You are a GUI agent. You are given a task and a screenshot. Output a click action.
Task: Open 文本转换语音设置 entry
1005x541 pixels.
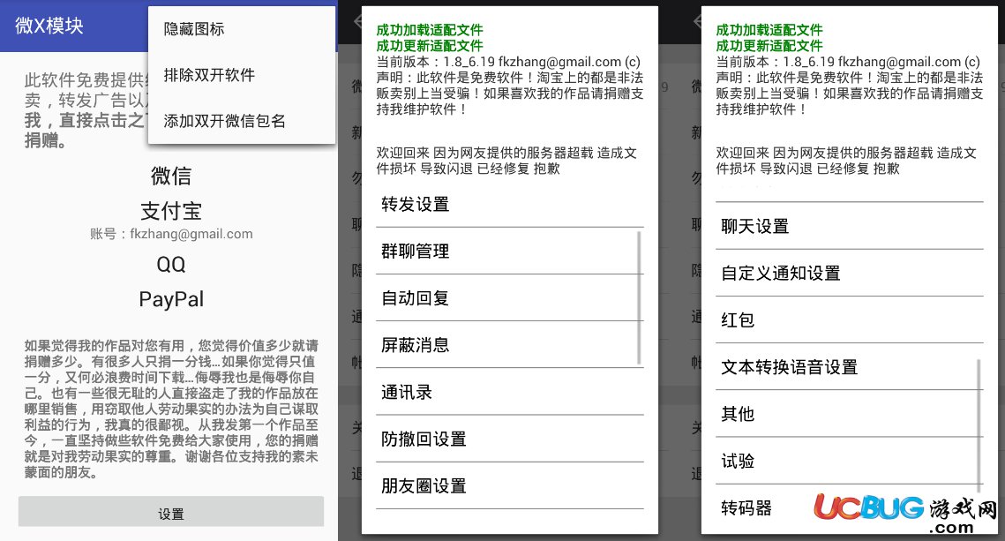pos(849,366)
